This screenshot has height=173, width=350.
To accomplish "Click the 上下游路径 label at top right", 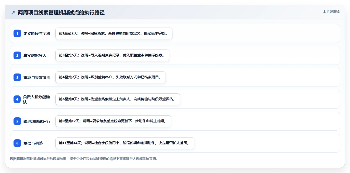I will pos(331,11).
